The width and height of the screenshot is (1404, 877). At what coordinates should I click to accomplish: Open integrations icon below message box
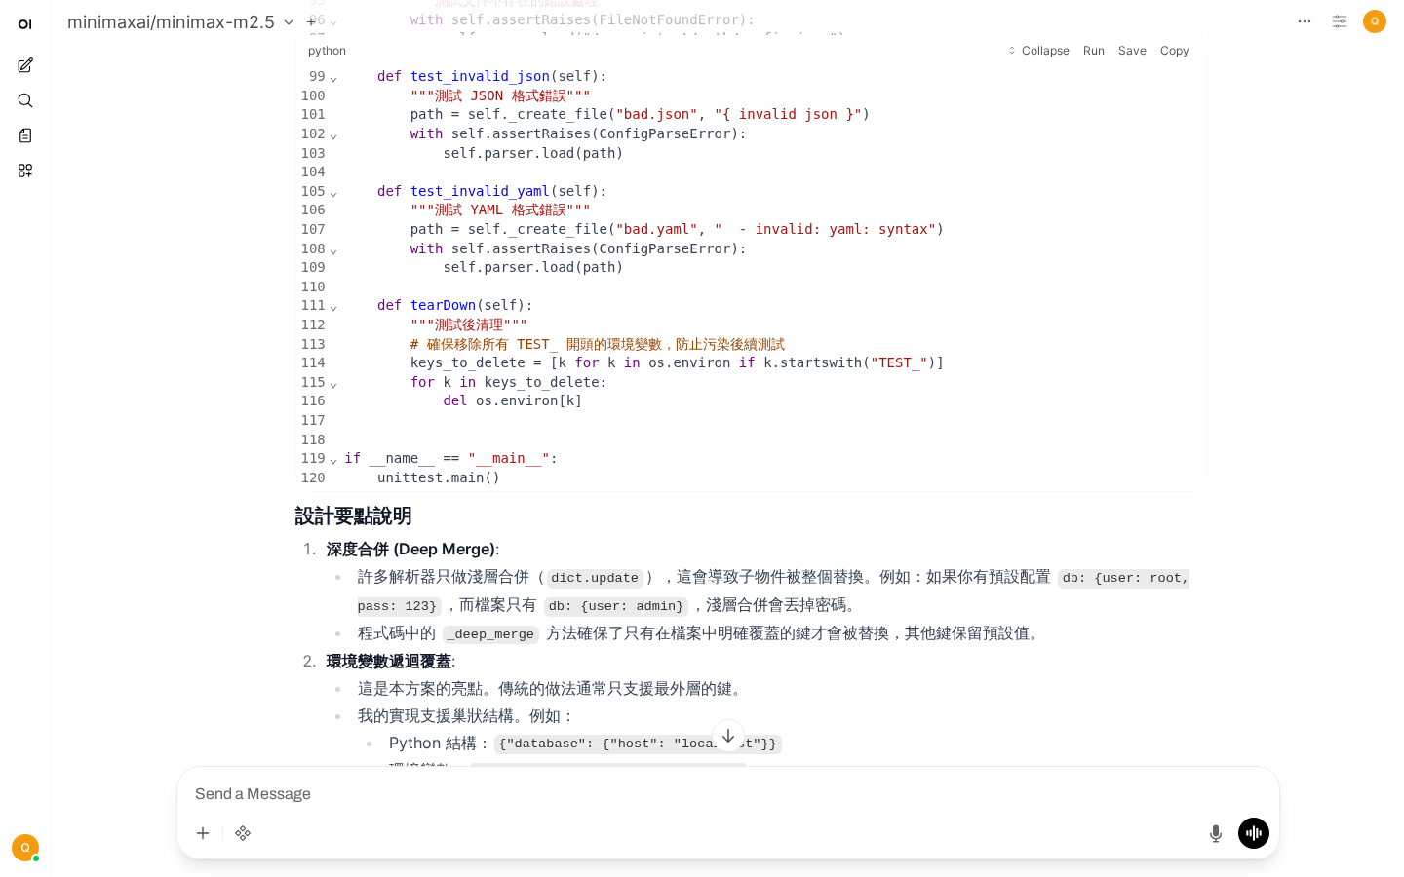(x=243, y=833)
